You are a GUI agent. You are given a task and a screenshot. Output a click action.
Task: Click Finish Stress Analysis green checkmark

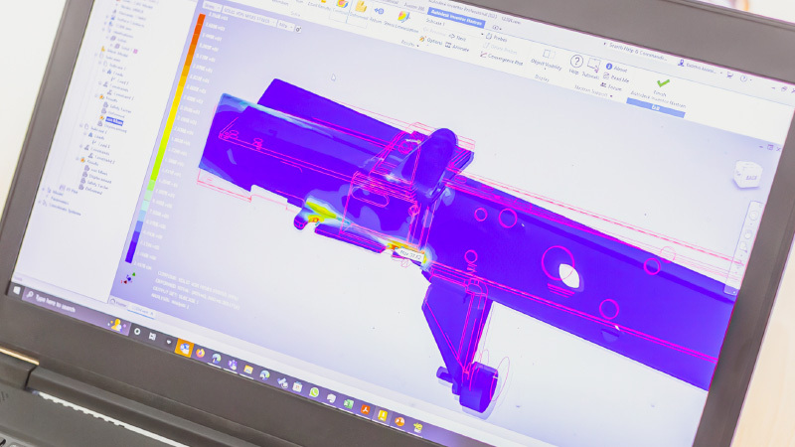662,84
